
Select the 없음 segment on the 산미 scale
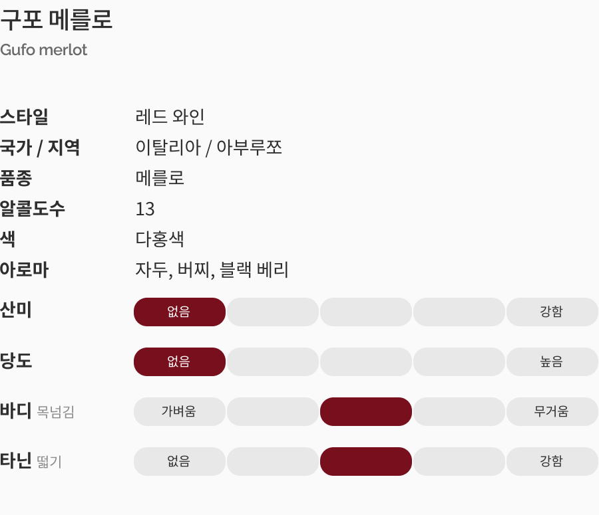click(180, 312)
